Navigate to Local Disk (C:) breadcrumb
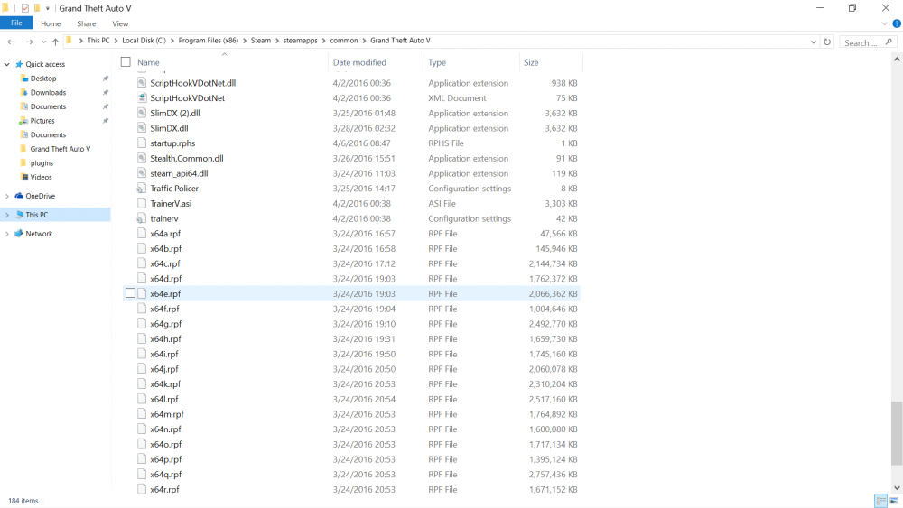This screenshot has height=508, width=903. click(144, 41)
